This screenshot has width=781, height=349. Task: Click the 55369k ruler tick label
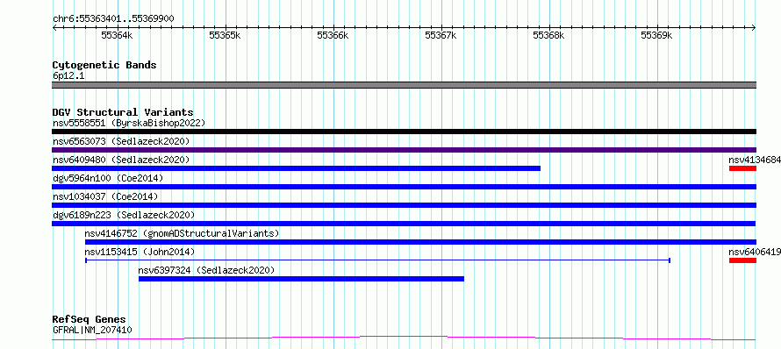[656, 35]
